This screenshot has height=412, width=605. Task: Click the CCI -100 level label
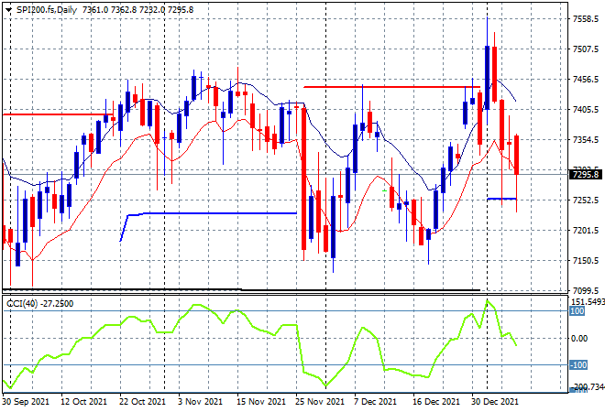[578, 364]
